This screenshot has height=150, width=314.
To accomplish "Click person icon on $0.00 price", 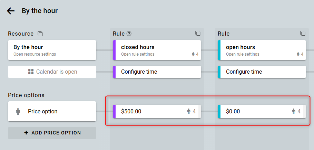I will pos(294,111).
